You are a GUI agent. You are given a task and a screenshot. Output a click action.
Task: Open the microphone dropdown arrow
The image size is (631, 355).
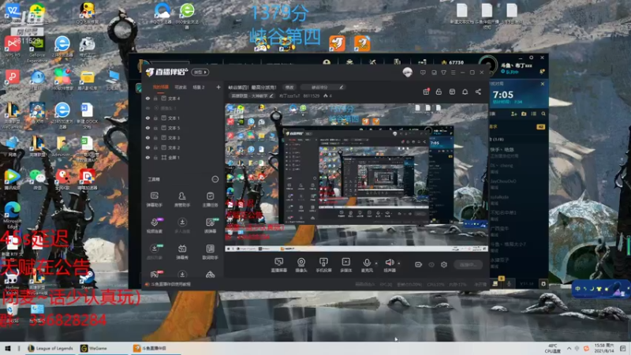point(376,263)
